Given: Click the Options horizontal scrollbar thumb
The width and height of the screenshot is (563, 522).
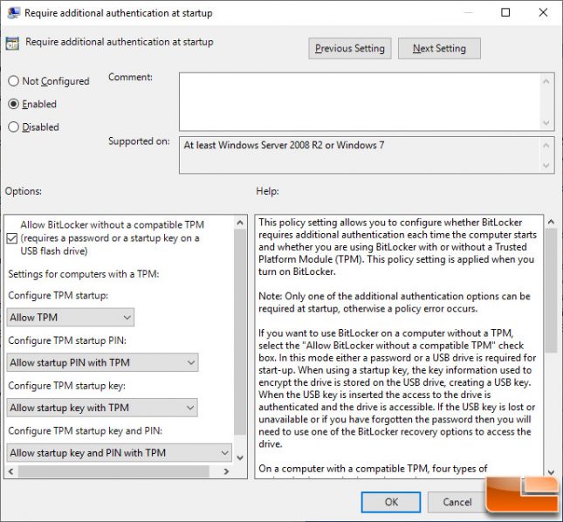Looking at the screenshot, I should (113, 471).
